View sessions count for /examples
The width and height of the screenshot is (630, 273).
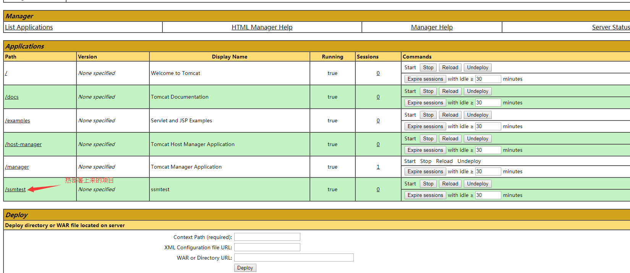378,120
